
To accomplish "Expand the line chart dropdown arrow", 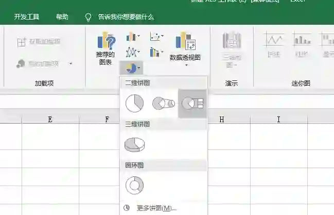I will click(138, 52).
